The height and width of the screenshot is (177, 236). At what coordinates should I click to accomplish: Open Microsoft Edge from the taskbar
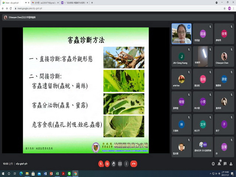click(21, 174)
